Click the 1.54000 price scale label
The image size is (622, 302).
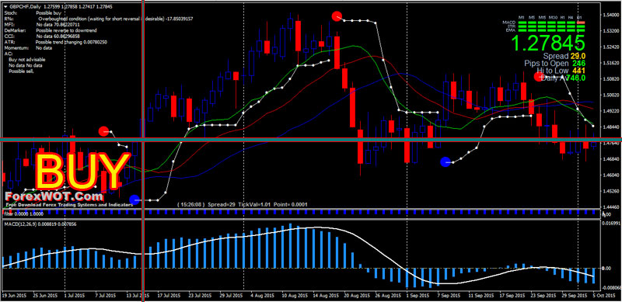pyautogui.click(x=611, y=15)
